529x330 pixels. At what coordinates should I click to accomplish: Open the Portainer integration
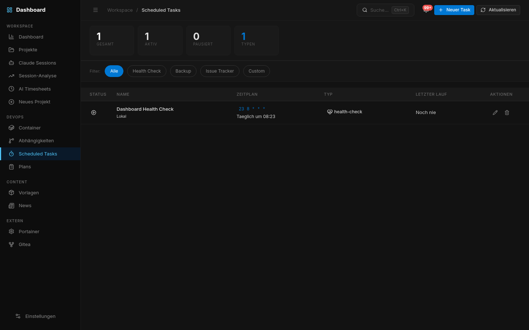[29, 231]
